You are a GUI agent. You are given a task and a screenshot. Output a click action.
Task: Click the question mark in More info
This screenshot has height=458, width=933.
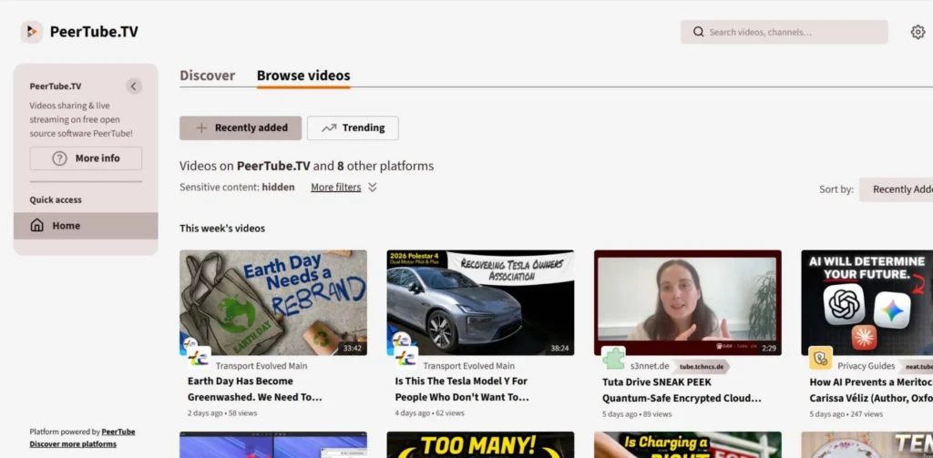pyautogui.click(x=59, y=158)
